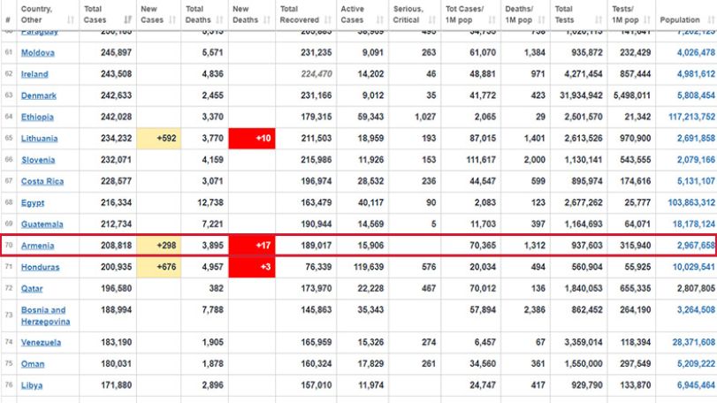
Task: Sort by Total Recovered column arrow icon
Action: click(x=328, y=19)
